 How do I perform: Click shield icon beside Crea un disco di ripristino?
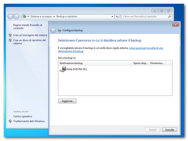pyautogui.click(x=10, y=40)
